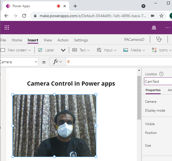Click the browser back arrow
This screenshot has height=161, width=172.
(6, 16)
